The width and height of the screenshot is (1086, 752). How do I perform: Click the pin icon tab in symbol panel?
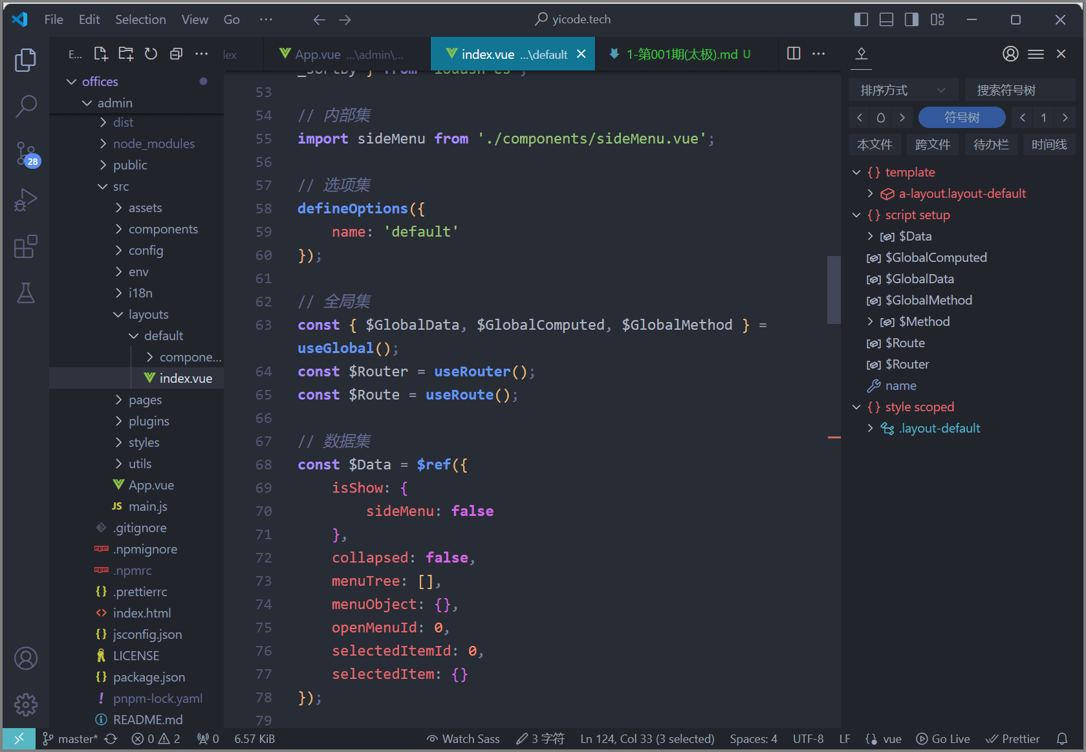pos(861,54)
